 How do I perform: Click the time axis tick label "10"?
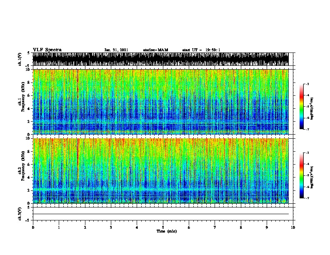click(293, 227)
